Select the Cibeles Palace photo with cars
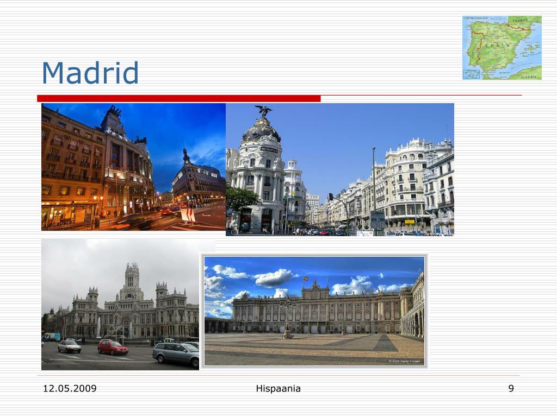This screenshot has width=557, height=417. pos(120,304)
